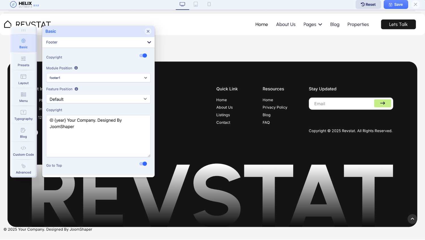Switch to tablet preview device icon

[195, 4]
